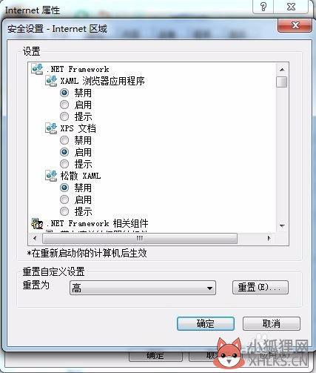Viewport: 316px width, 373px height.
Task: Click the 松散 XAML setting icon
Action: click(51, 176)
